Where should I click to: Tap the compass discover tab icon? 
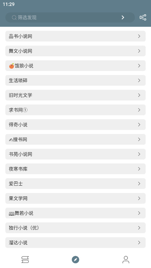(x=76, y=260)
